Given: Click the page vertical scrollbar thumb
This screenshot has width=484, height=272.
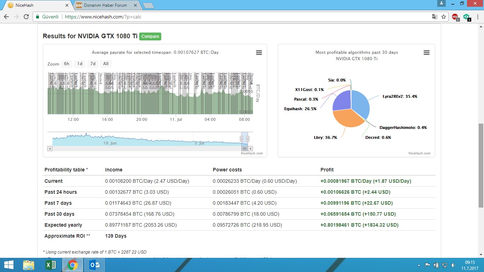Looking at the screenshot, I should 481,165.
